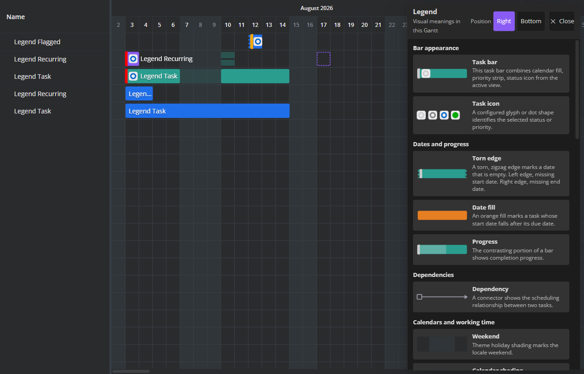This screenshot has width=584, height=374.
Task: Select the first Legend Recurring row in Name list
Action: coord(55,59)
